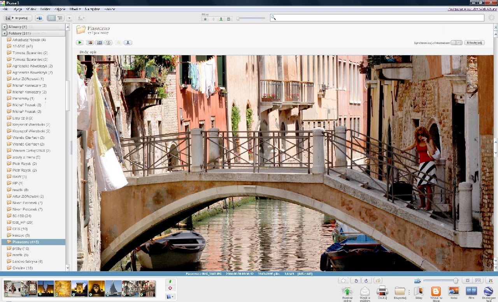The height and width of the screenshot is (302, 498).
Task: Click the Eksportuj folder icon
Action: point(400,291)
